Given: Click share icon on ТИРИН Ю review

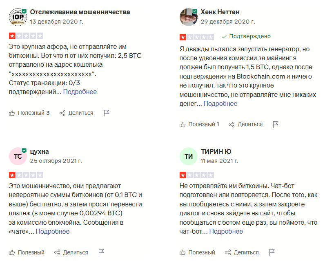Looking at the screenshot, I should 228,252.
